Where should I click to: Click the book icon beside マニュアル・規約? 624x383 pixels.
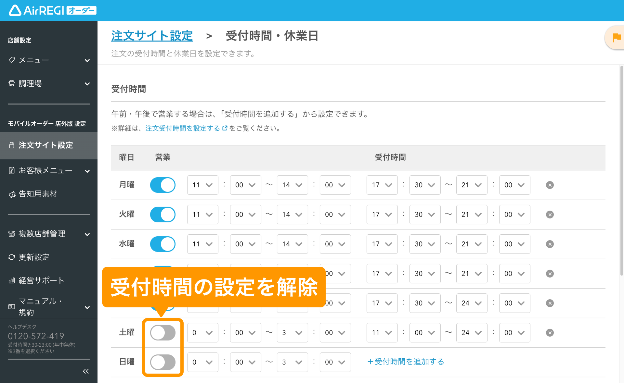(12, 307)
